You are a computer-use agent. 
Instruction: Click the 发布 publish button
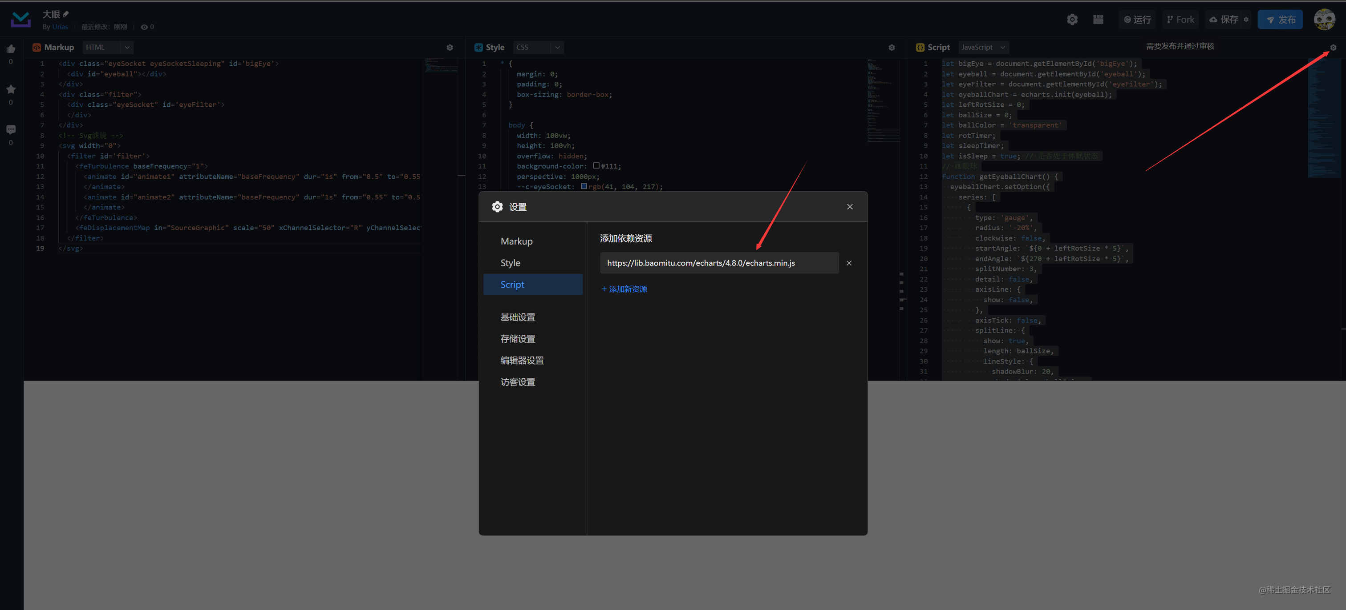[x=1280, y=19]
